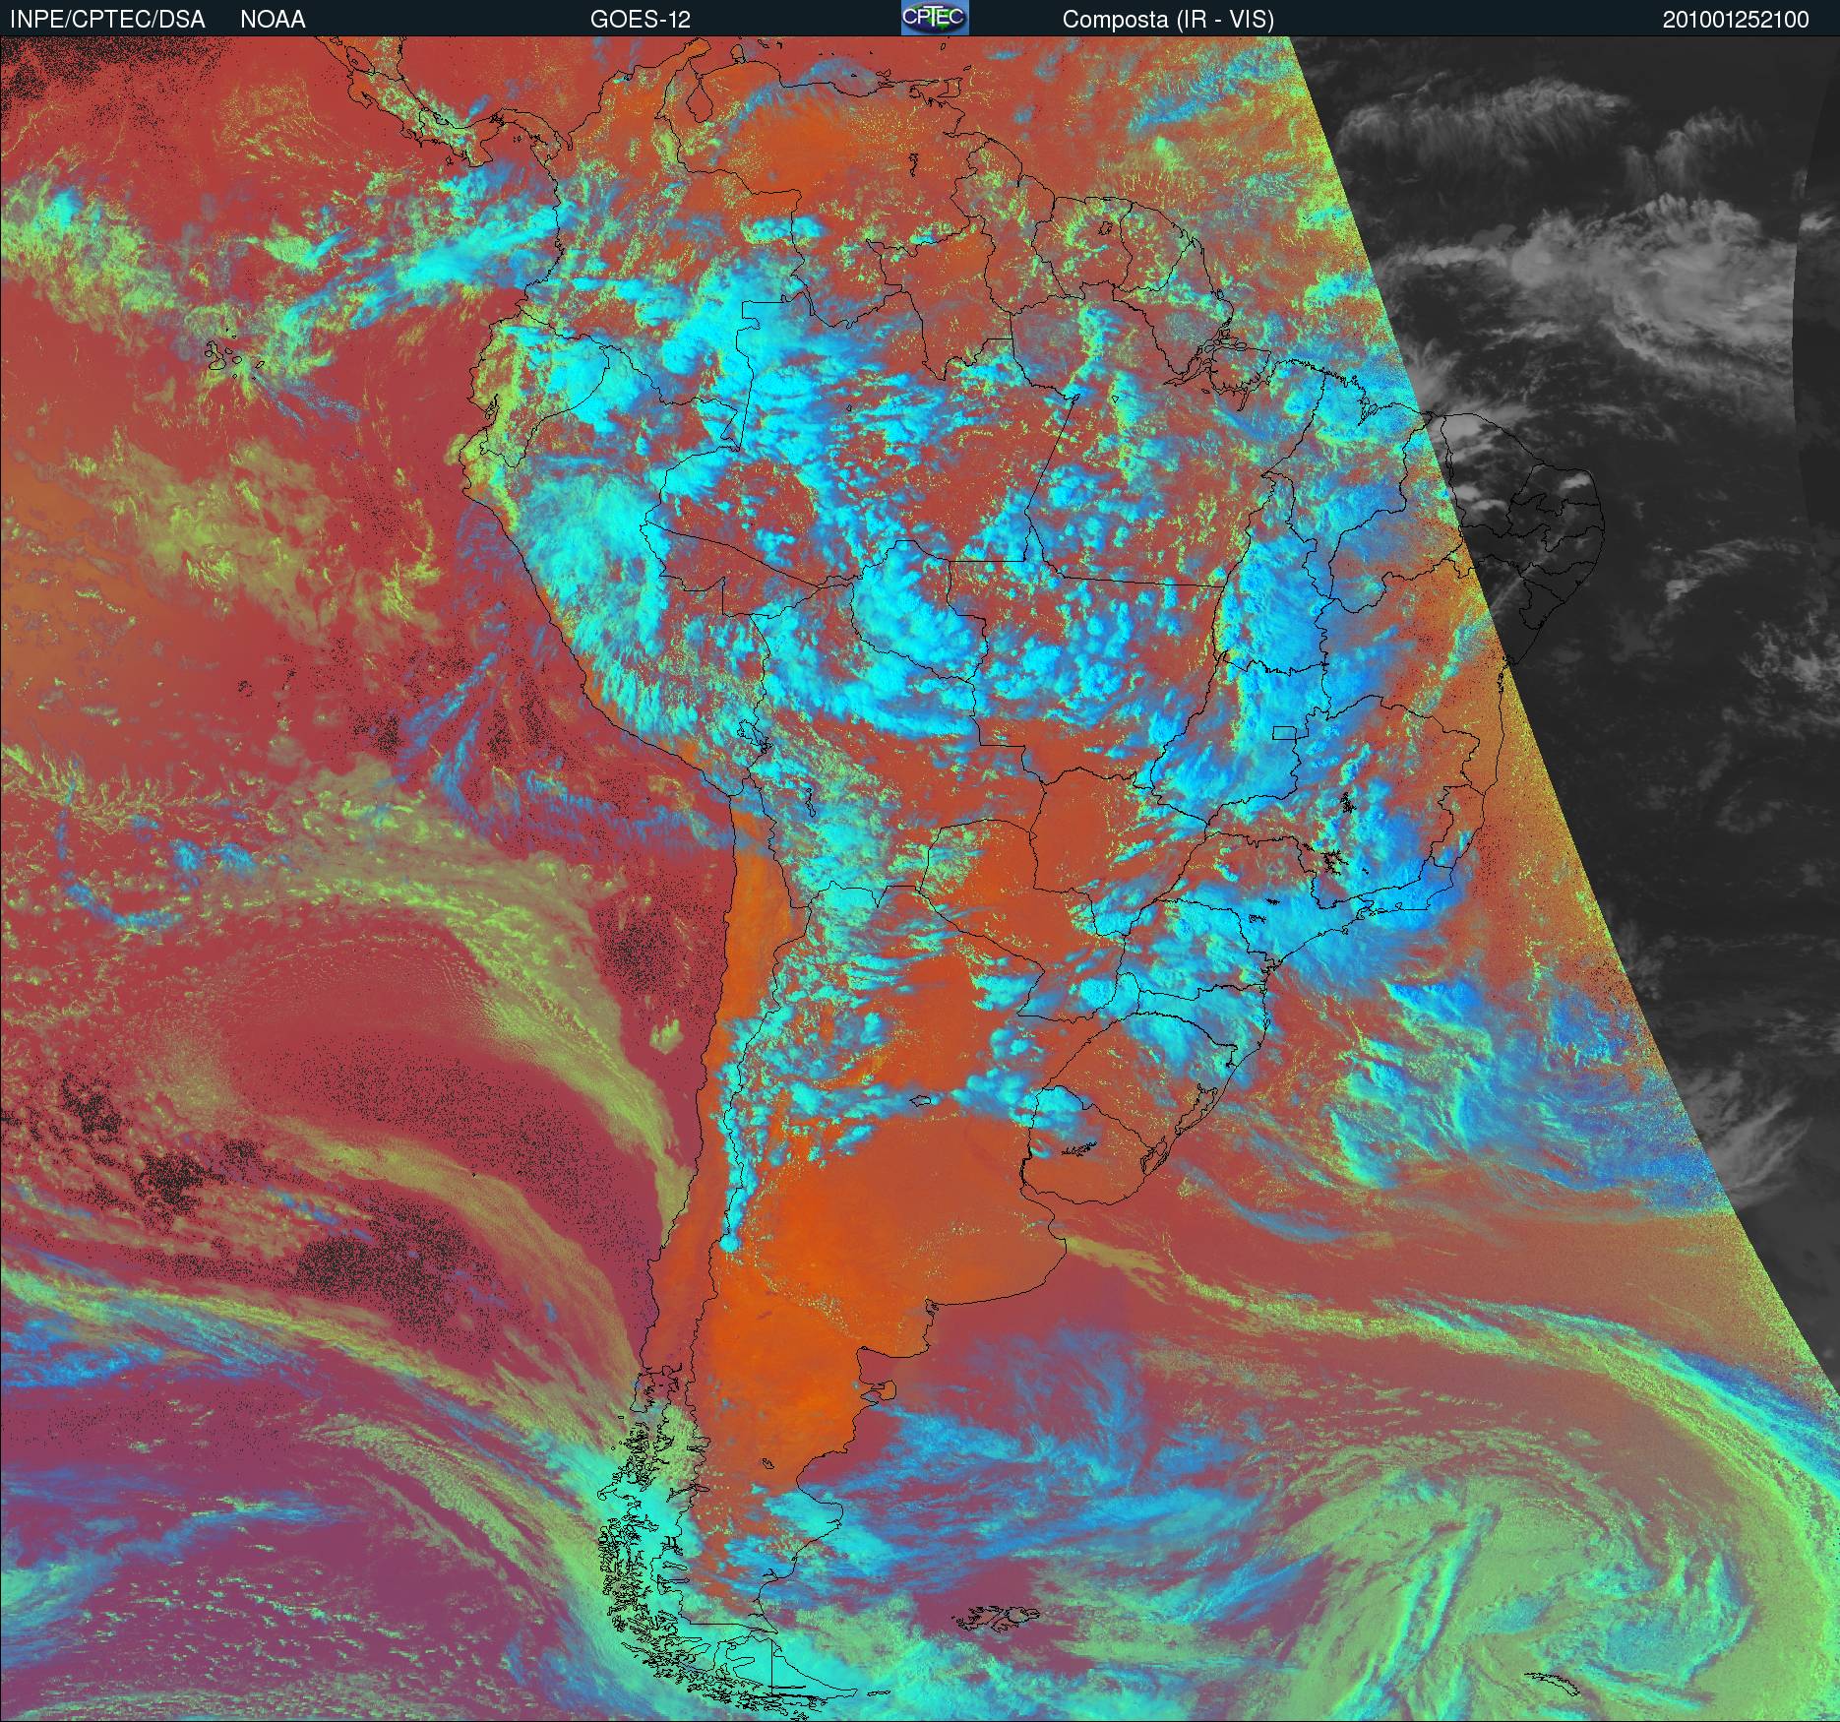1840x1722 pixels.
Task: Click the NOAA label in the header
Action: click(x=273, y=20)
